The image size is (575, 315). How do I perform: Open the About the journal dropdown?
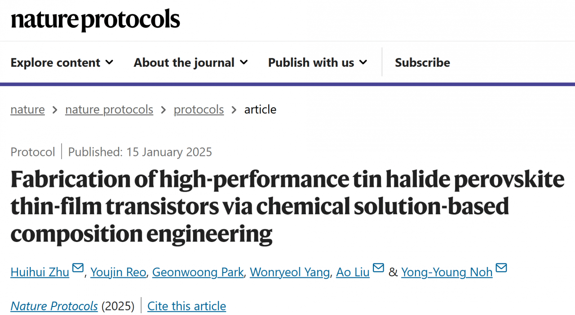tap(190, 63)
